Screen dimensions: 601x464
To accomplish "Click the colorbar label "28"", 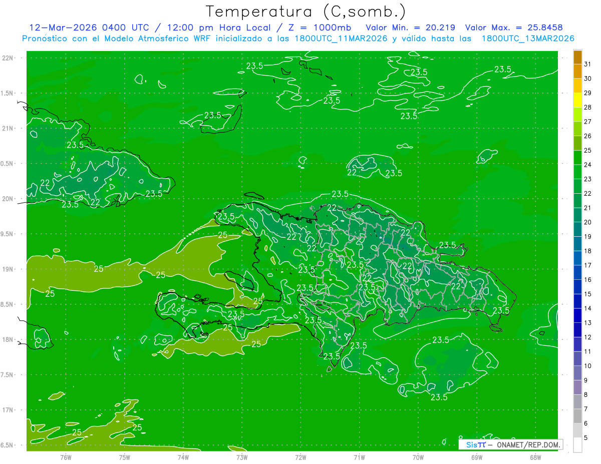I will [x=587, y=107].
